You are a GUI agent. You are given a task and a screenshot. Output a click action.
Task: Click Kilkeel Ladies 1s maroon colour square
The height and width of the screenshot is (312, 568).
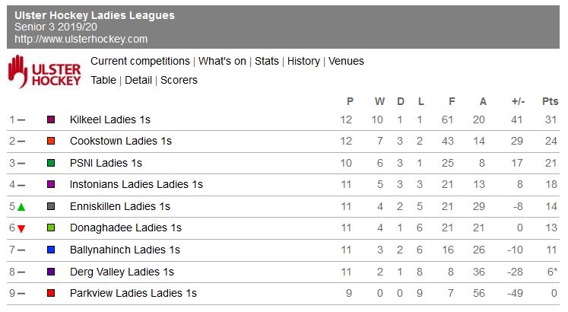tap(51, 120)
